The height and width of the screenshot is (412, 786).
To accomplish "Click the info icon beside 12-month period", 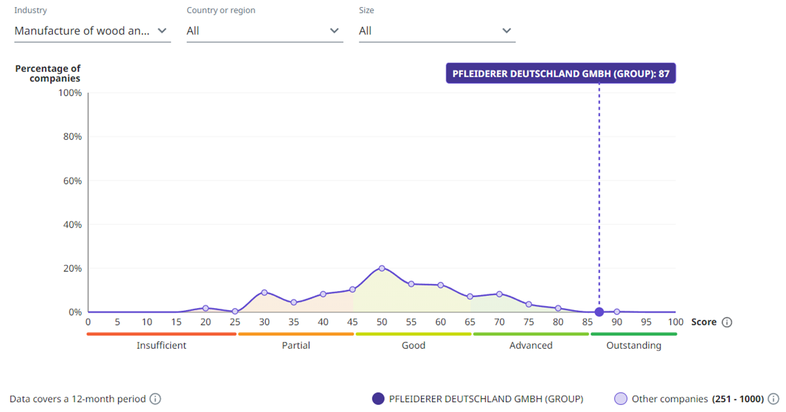I will click(x=155, y=399).
